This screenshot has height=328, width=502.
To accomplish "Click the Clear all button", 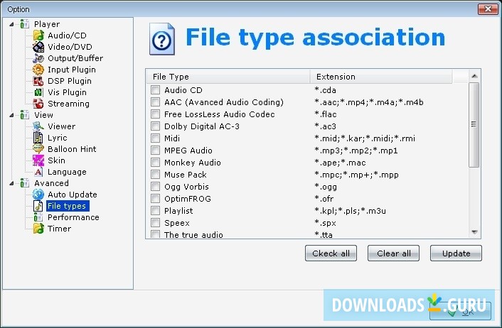I will click(393, 253).
